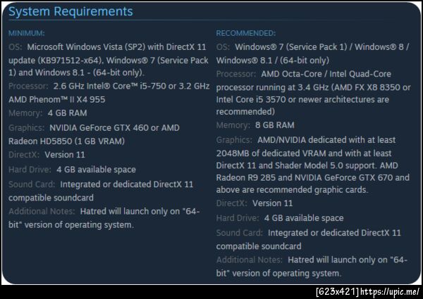Image resolution: width=423 pixels, height=299 pixels.
Task: Click minimum 'Hatred will launch only on' text
Action: click(130, 211)
